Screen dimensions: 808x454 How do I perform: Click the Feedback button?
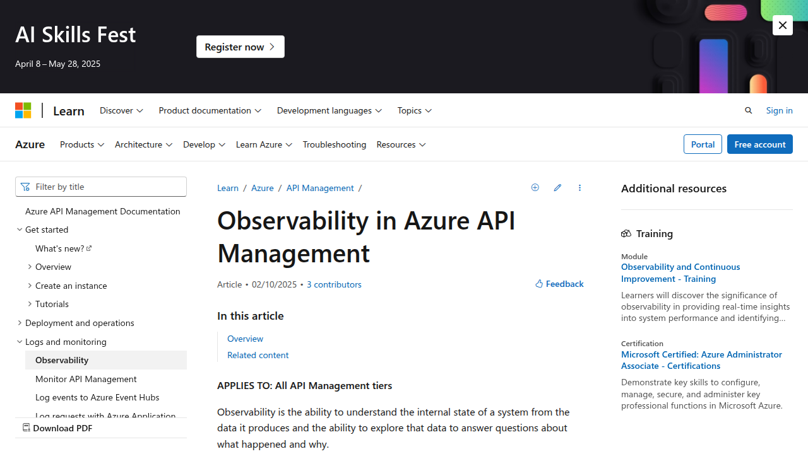tap(559, 284)
